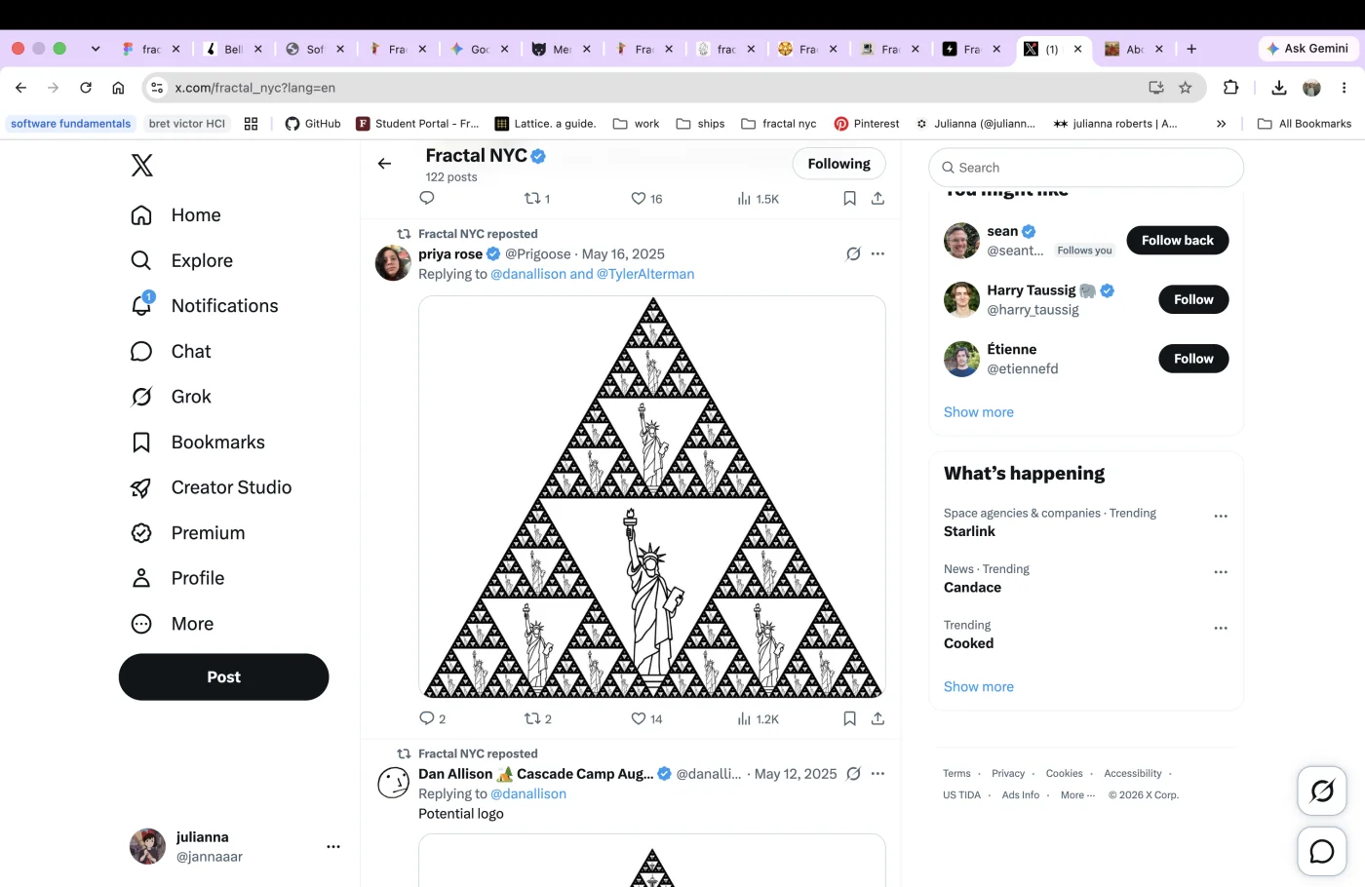Screen dimensions: 1365x887
Task: Open a new browser tab
Action: point(1191,49)
